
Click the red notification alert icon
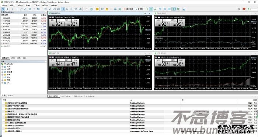pyautogui.click(x=244, y=9)
